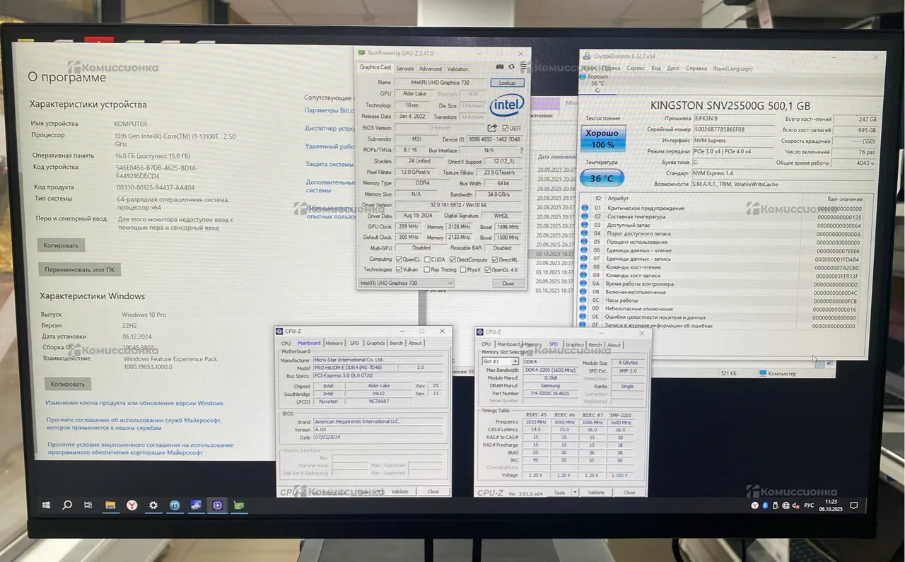905x562 pixels.
Task: Click the Lookup button in GPU-Z
Action: click(x=507, y=83)
